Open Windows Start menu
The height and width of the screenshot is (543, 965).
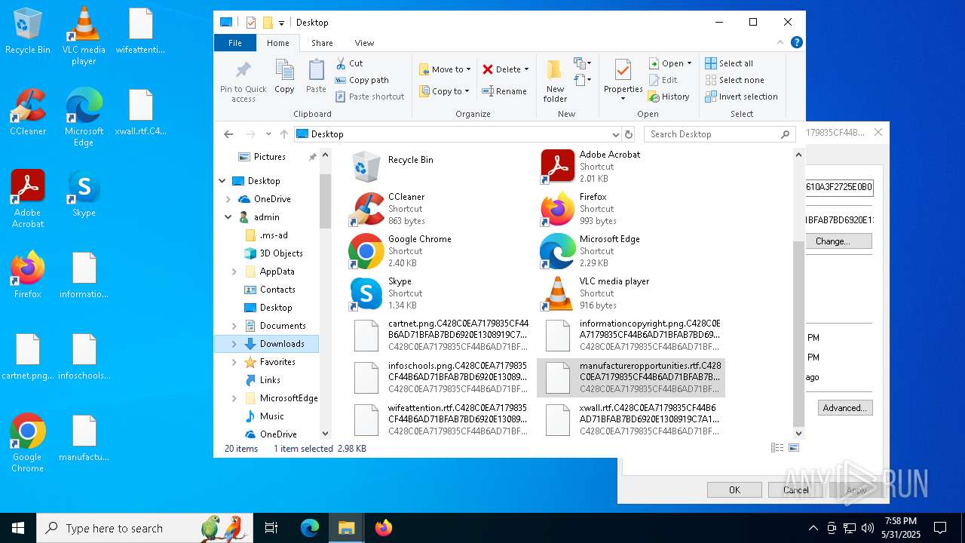[18, 528]
